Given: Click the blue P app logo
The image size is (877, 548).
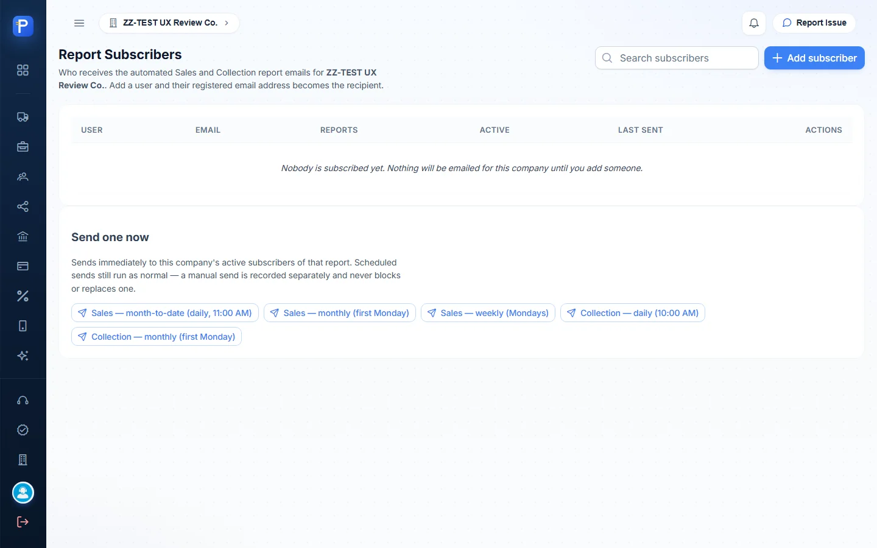Looking at the screenshot, I should pos(23,26).
